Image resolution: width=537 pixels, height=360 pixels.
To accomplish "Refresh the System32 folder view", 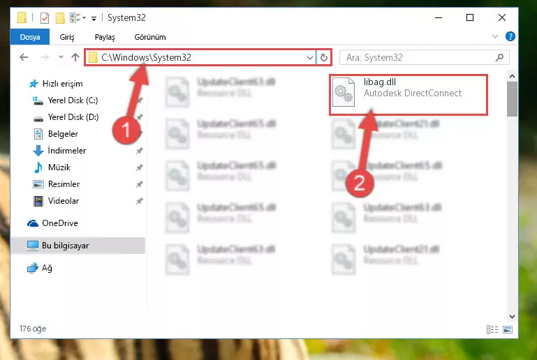I will 324,57.
